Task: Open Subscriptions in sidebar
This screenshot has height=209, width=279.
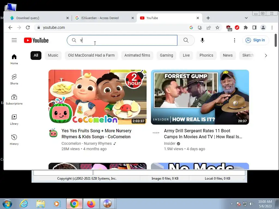Action: pos(14,100)
